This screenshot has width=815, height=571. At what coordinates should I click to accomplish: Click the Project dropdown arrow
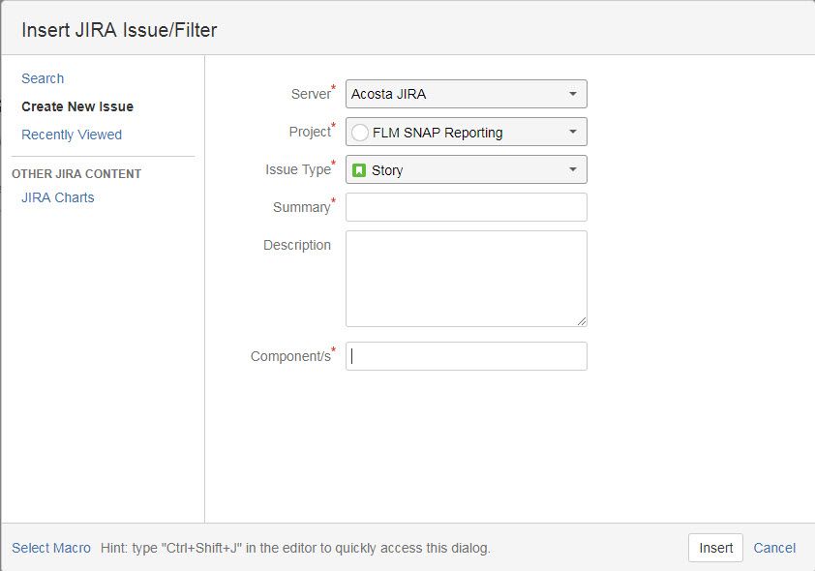(572, 132)
